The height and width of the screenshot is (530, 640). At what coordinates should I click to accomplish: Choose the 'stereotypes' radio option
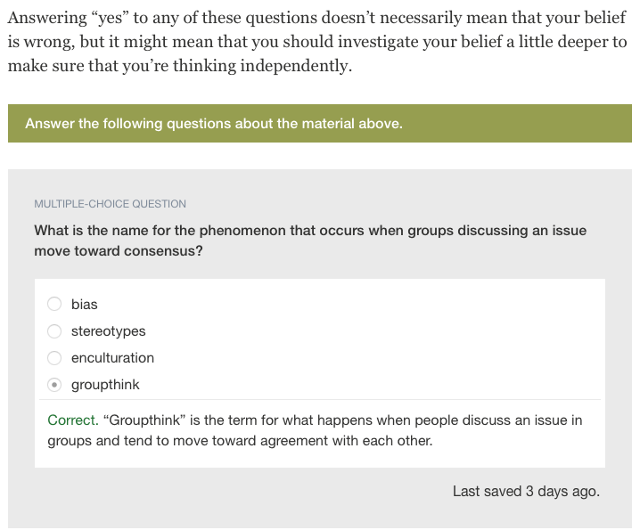point(54,330)
